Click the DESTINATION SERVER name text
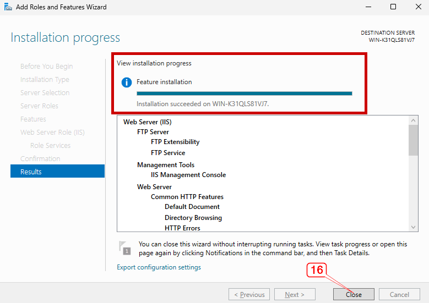Viewport: 429px width, 303px height. tap(392, 40)
